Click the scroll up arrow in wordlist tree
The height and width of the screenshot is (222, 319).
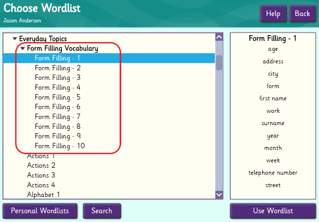tap(219, 38)
